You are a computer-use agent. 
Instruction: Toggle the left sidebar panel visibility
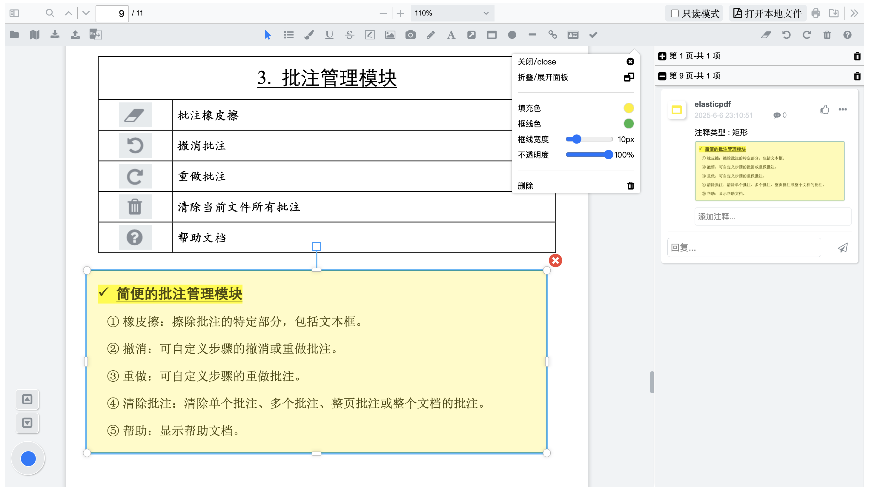[14, 13]
